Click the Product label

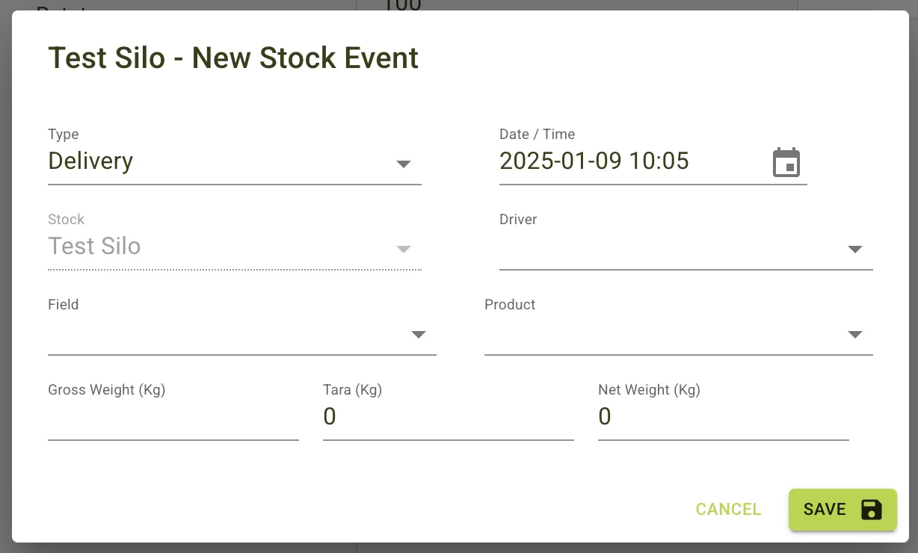510,304
